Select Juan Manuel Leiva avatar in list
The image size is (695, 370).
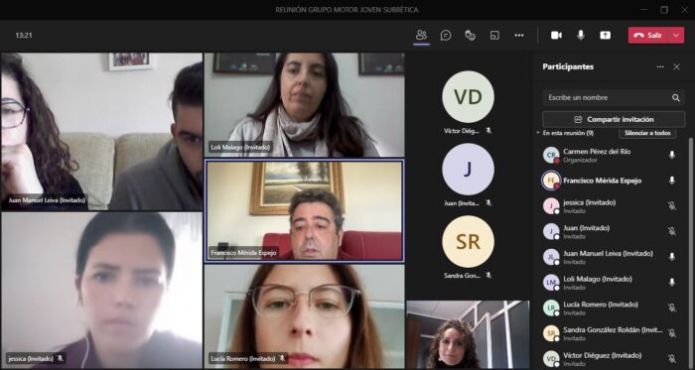[x=551, y=257]
